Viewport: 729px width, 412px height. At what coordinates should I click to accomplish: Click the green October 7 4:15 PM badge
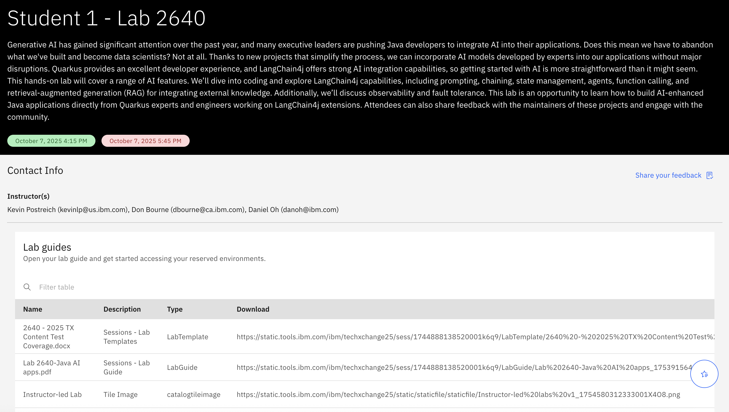tap(51, 141)
